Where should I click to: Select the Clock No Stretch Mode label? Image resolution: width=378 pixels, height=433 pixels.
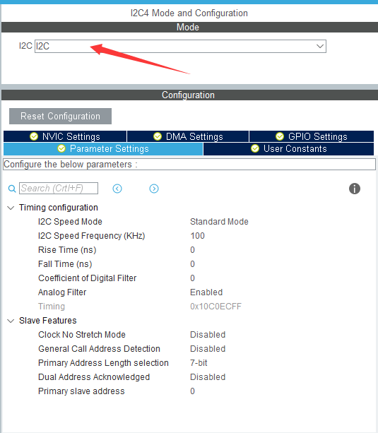(82, 335)
